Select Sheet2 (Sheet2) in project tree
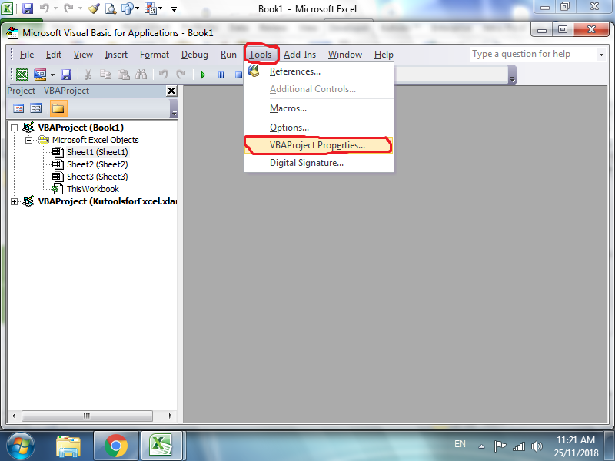Screen dimensions: 615x461 tap(98, 164)
